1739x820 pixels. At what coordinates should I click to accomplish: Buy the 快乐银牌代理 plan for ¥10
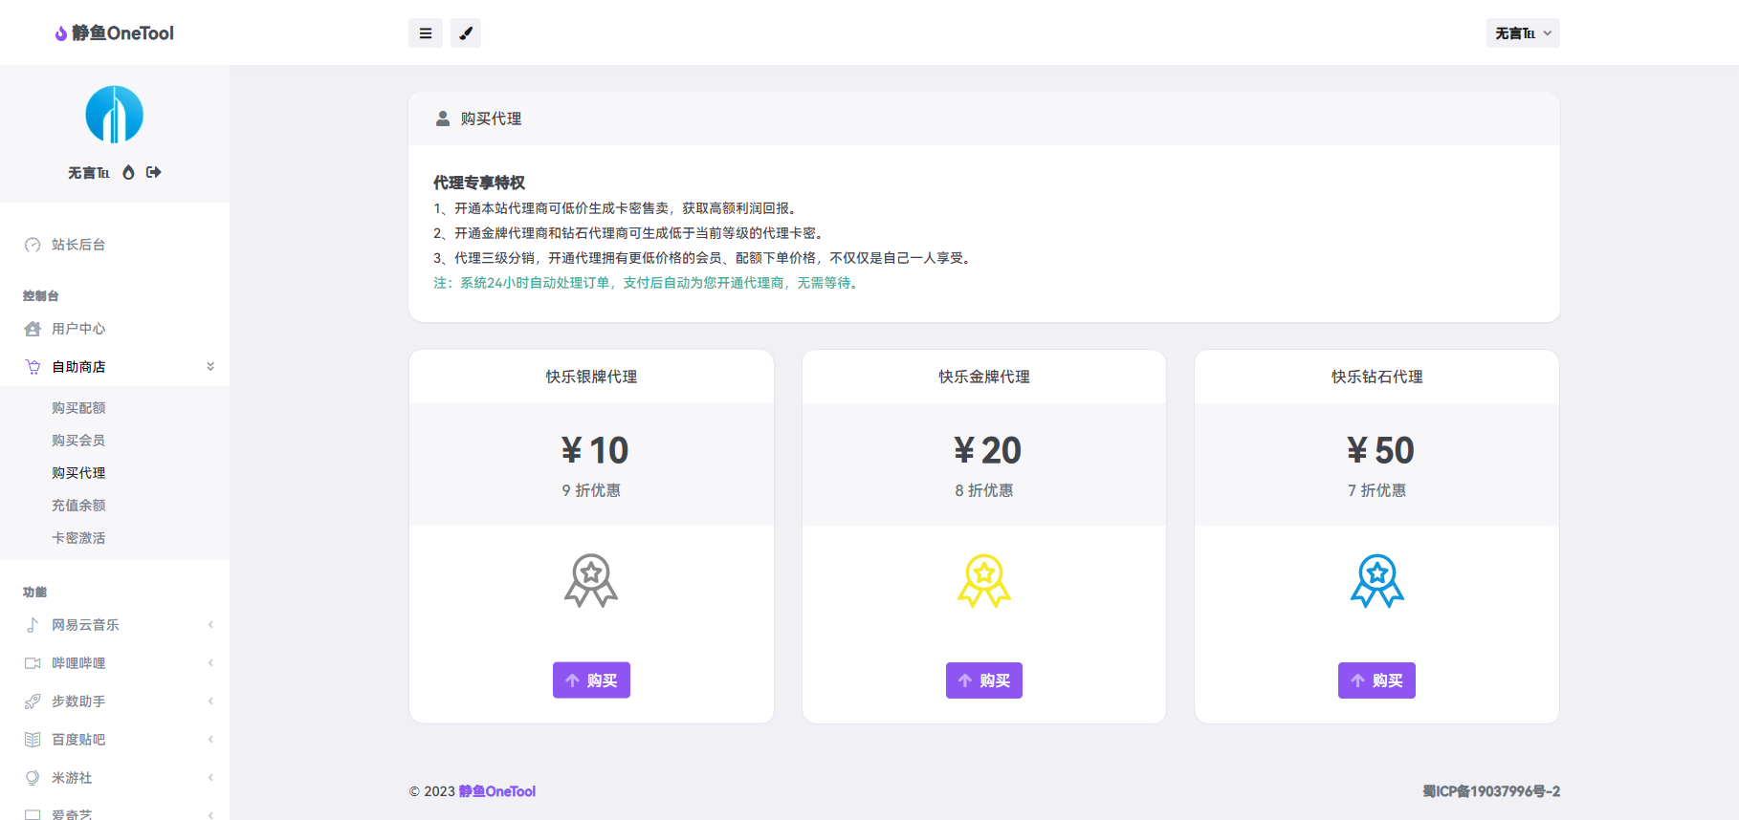click(591, 680)
